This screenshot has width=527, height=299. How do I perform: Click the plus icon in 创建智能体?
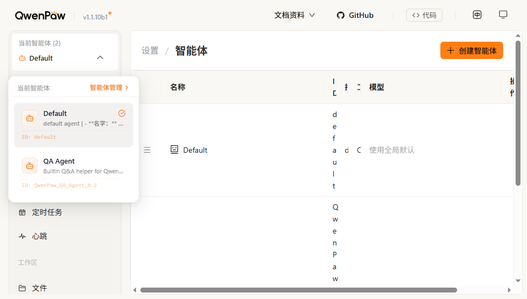click(451, 50)
